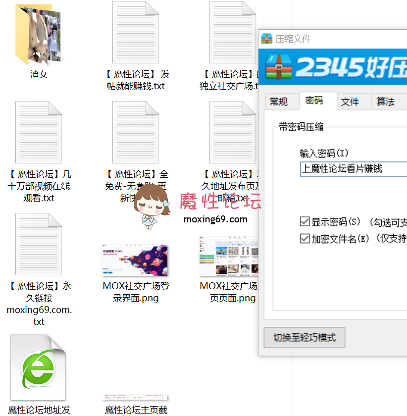Open 独立社交广场.txt text file
This screenshot has height=416, width=407.
[232, 32]
